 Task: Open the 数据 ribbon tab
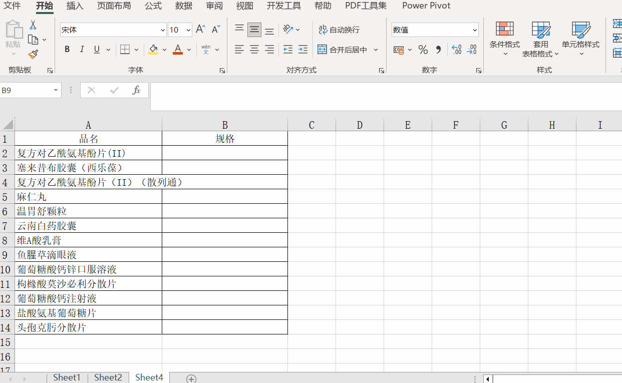(x=183, y=6)
